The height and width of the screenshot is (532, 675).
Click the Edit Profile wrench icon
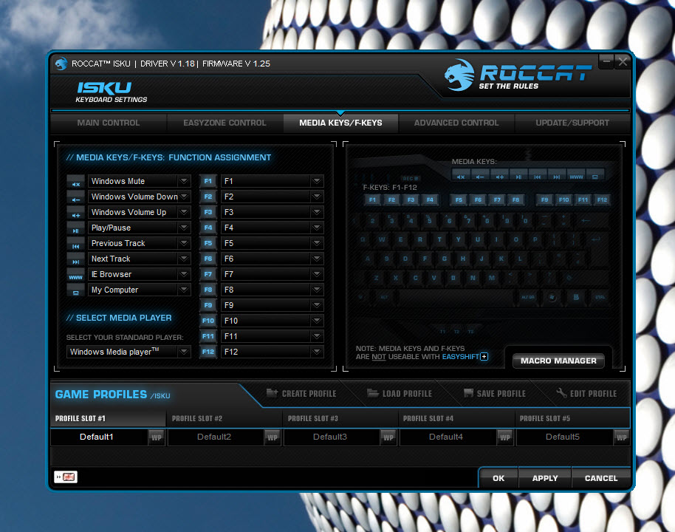click(x=561, y=393)
